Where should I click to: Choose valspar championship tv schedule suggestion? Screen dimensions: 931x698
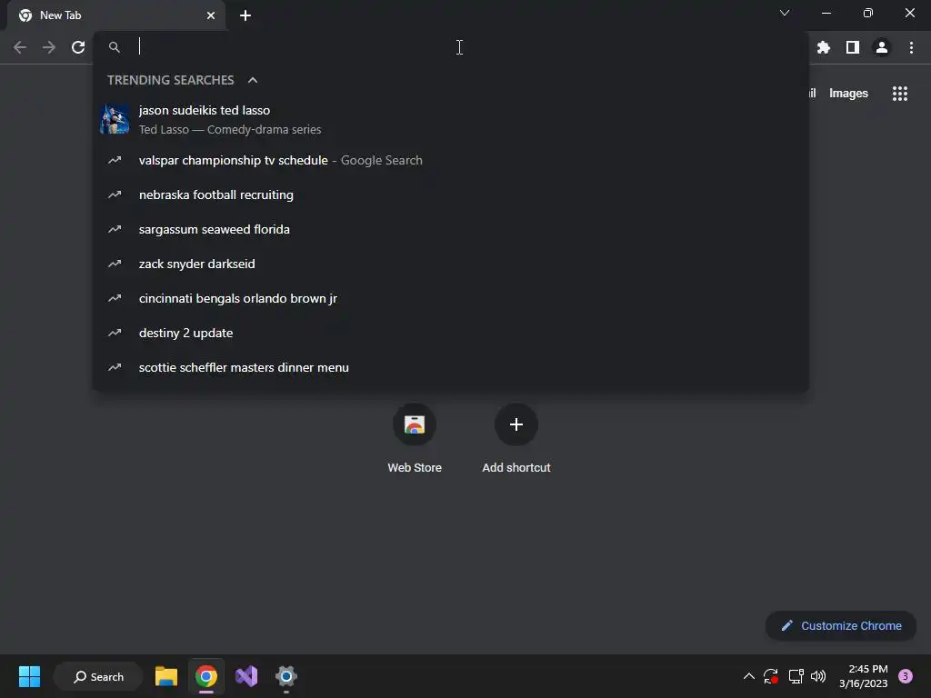coord(451,160)
